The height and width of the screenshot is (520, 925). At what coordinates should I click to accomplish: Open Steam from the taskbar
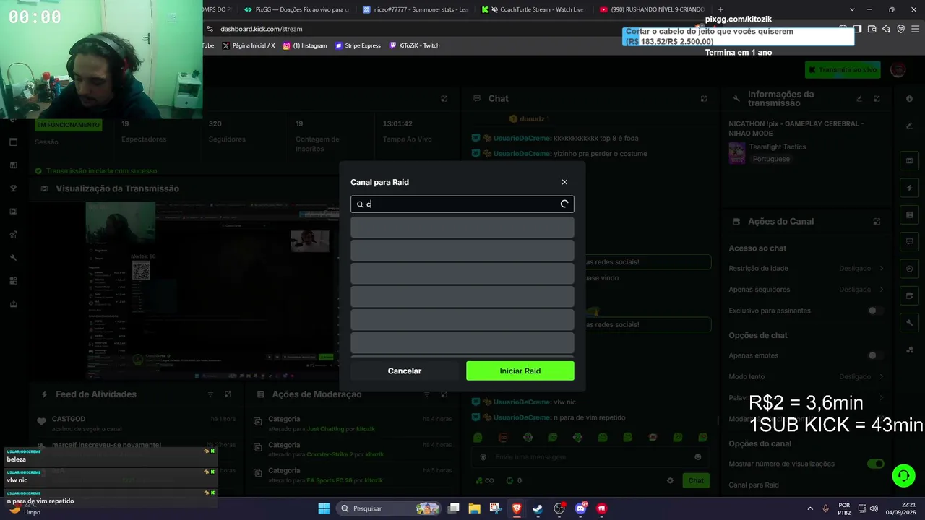tap(538, 508)
